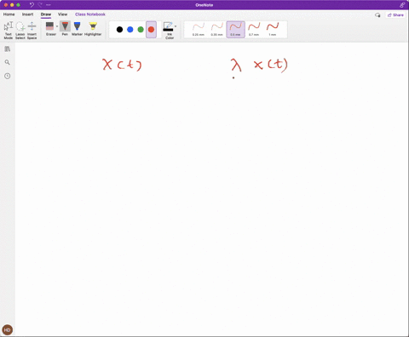
Task: Select the Eraser tool
Action: [x=50, y=29]
